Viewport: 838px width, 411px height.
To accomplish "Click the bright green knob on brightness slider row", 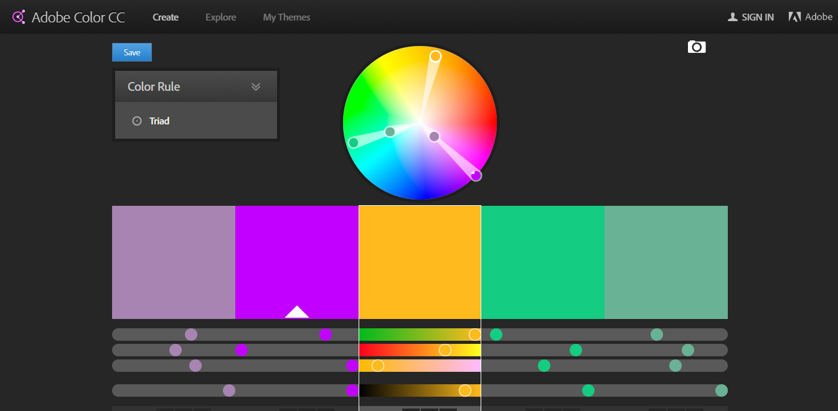I will tap(588, 390).
